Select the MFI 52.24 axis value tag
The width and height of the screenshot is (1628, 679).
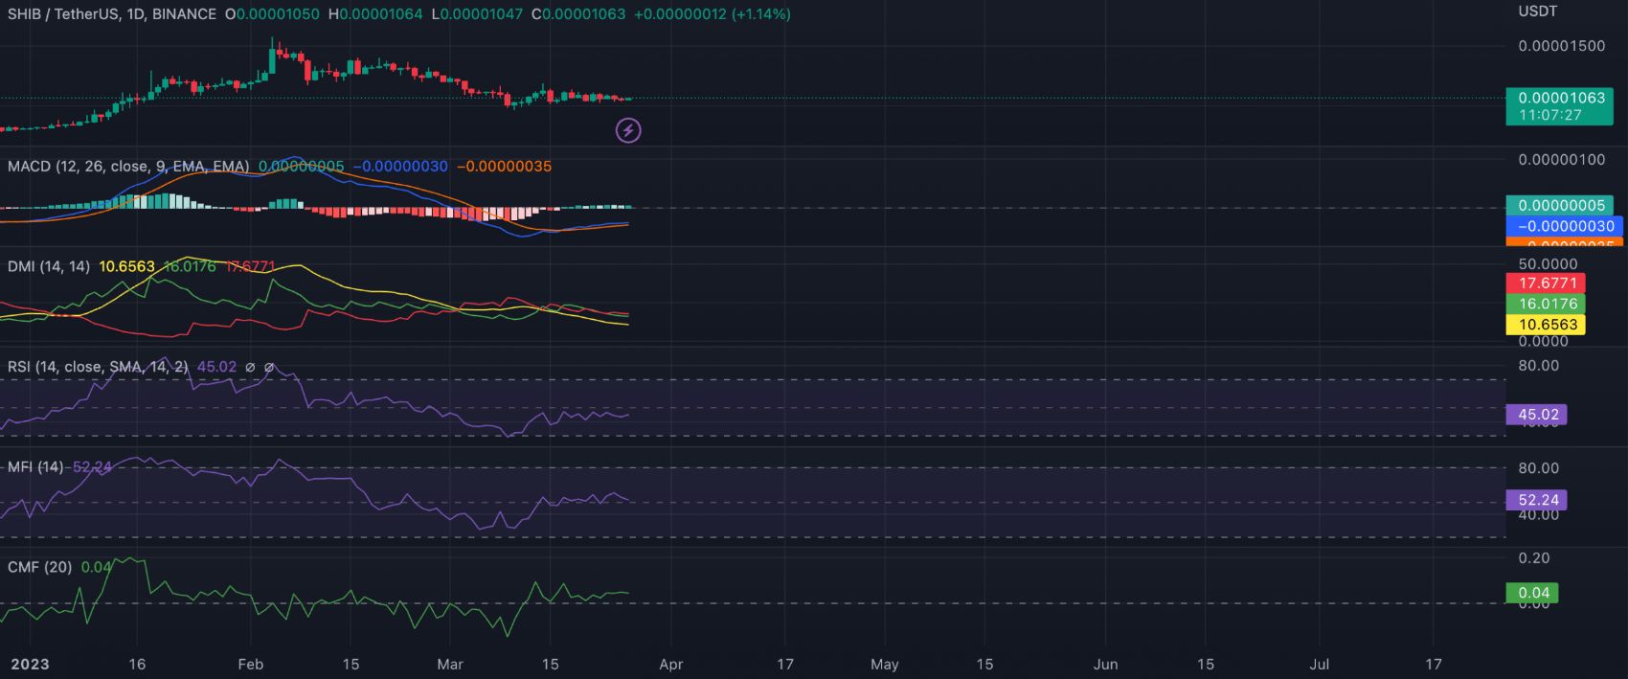[1536, 500]
